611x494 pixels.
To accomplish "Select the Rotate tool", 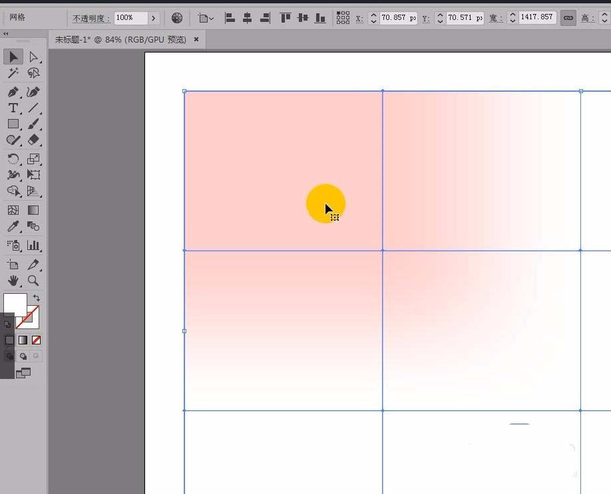I will click(x=13, y=159).
